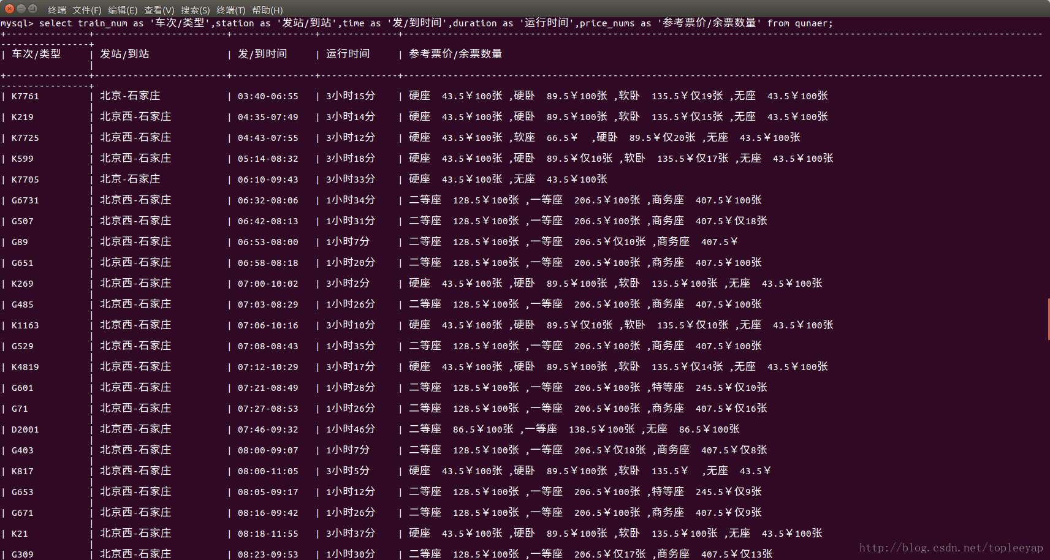This screenshot has height=560, width=1050.
Task: Click duration 3小时2分
Action: click(x=348, y=284)
